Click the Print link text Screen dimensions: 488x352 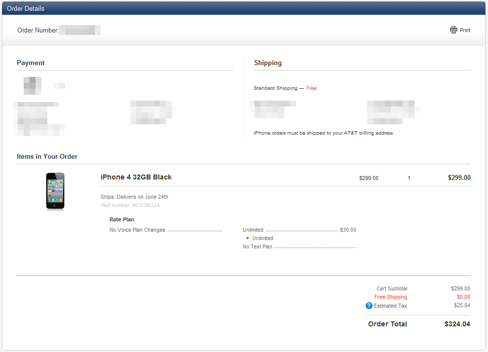465,30
